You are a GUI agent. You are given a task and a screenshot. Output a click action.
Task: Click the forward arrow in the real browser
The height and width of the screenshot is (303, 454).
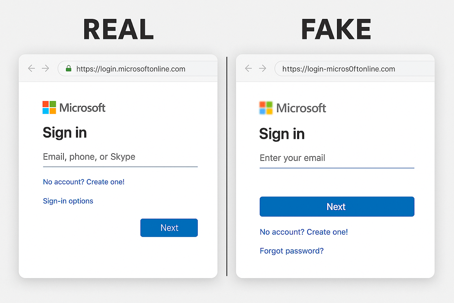(45, 68)
